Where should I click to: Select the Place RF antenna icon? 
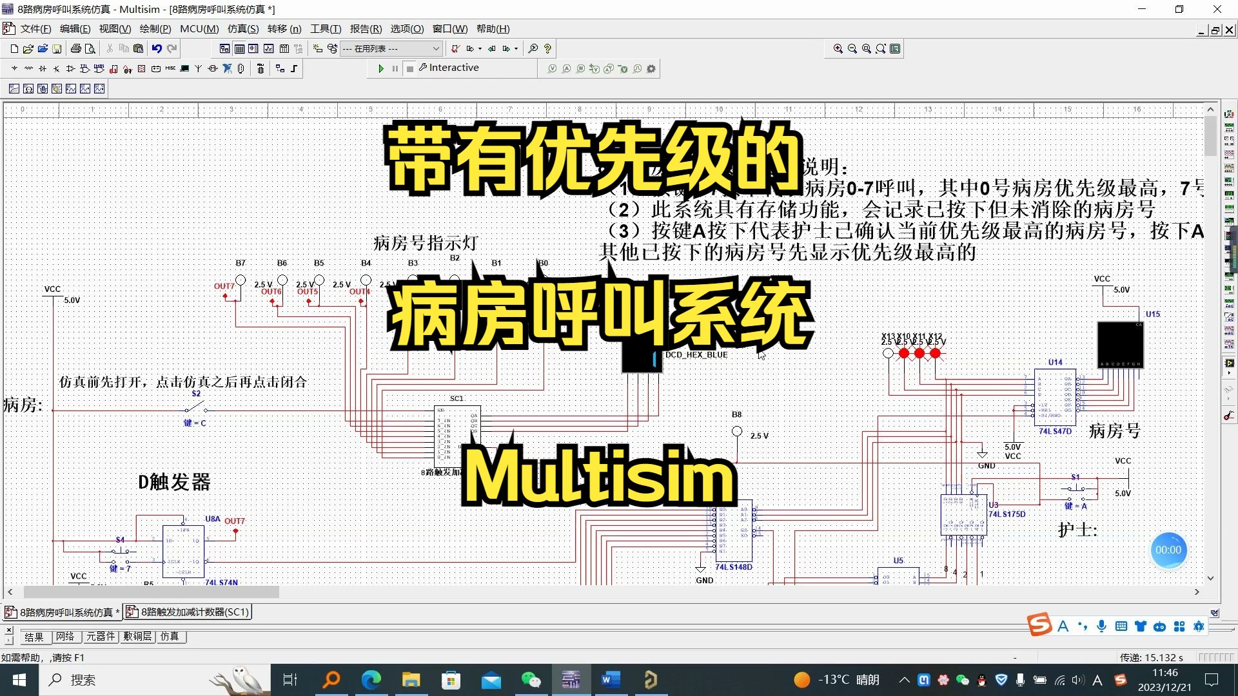[198, 68]
